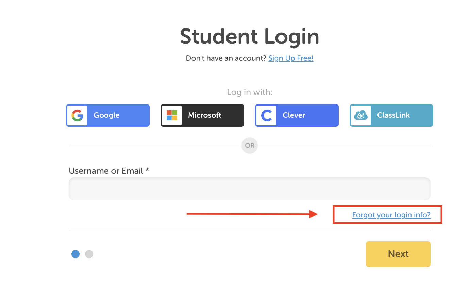Click the "Don't have an account?" text

pos(226,58)
